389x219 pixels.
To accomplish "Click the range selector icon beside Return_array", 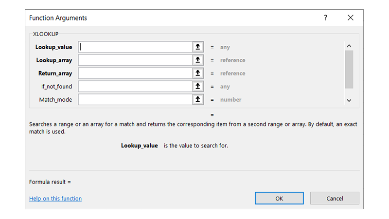I will (198, 73).
